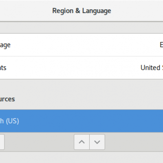The width and height of the screenshot is (163, 163).
Task: Click the language value starting with 'E'
Action: tap(161, 45)
